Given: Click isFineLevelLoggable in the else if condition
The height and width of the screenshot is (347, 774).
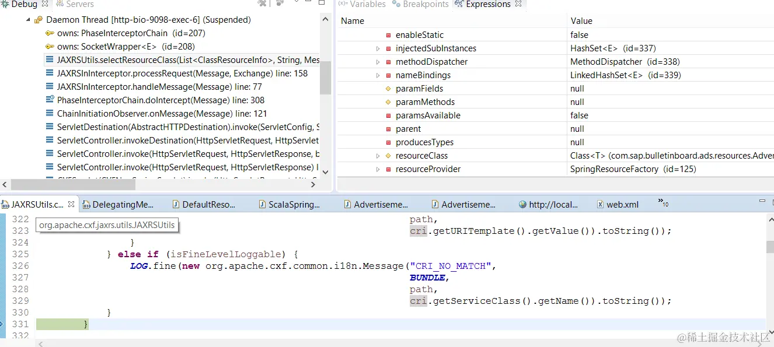Looking at the screenshot, I should click(x=225, y=254).
